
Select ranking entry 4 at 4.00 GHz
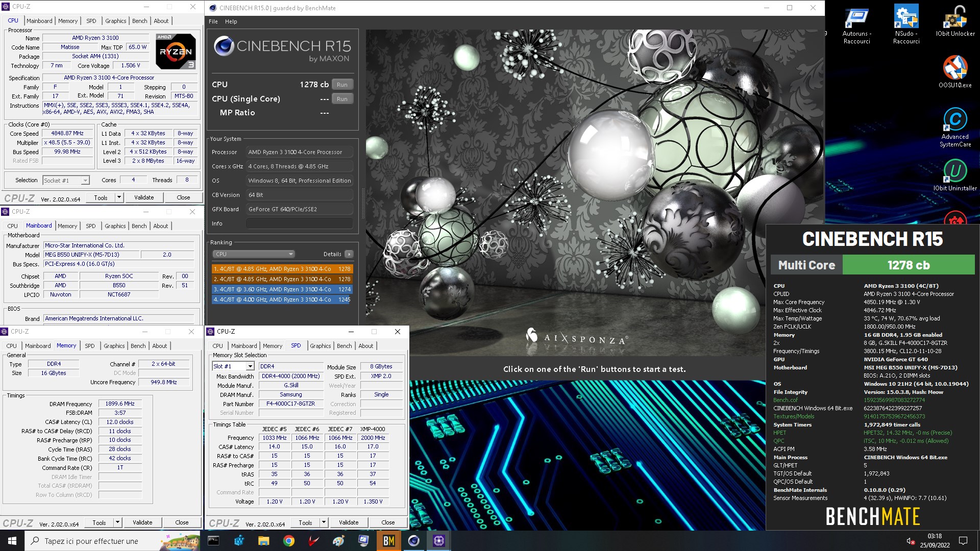coord(282,299)
